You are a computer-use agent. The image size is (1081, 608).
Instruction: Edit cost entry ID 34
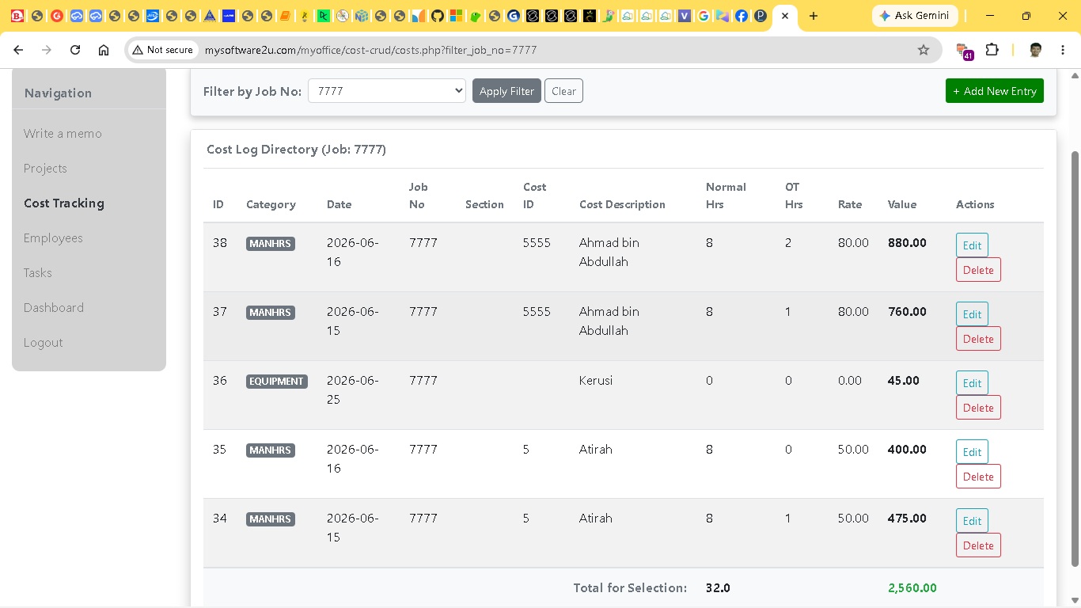pos(972,521)
